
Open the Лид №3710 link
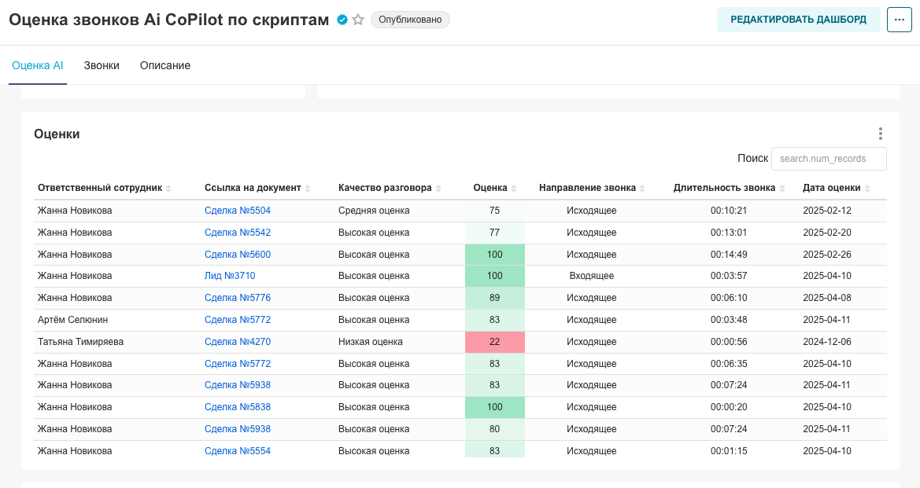230,276
